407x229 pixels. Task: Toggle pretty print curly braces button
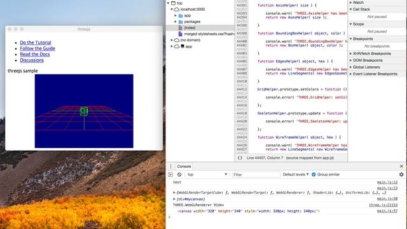(x=240, y=158)
